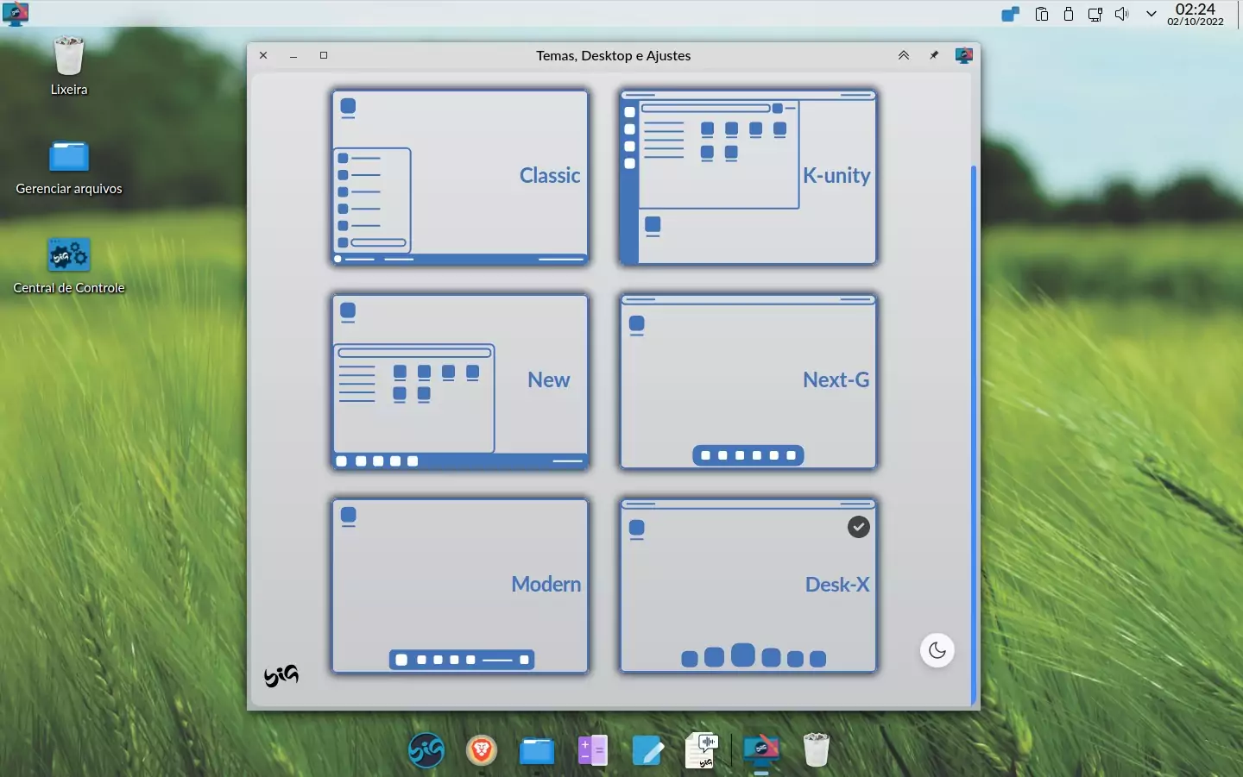Open the BigLinux launcher in the dock

pos(426,749)
